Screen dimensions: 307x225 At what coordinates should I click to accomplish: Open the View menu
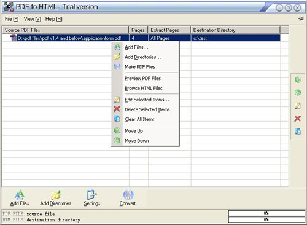(33, 19)
